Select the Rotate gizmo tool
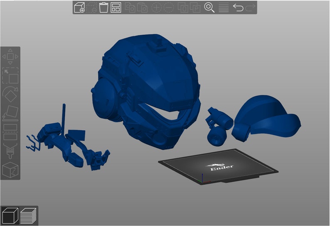 tap(10, 94)
